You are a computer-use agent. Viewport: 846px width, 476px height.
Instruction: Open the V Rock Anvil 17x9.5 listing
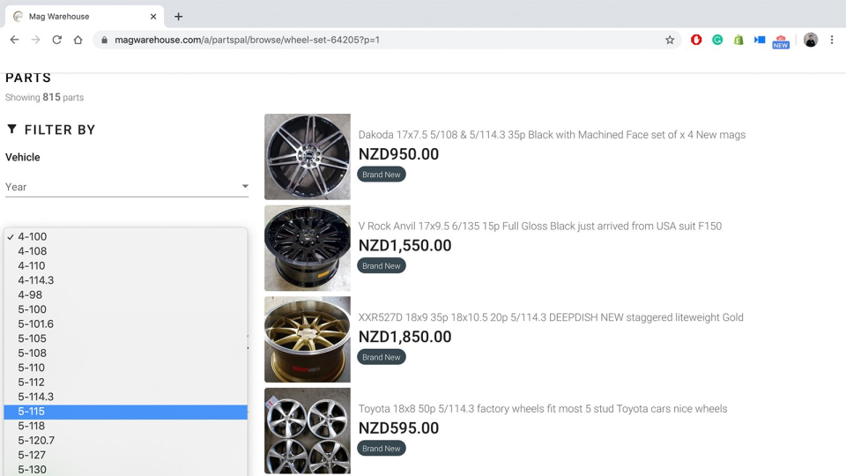click(x=540, y=227)
